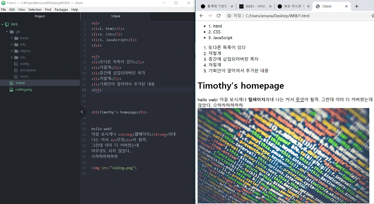Click the coding.png image file icon

coord(11,90)
